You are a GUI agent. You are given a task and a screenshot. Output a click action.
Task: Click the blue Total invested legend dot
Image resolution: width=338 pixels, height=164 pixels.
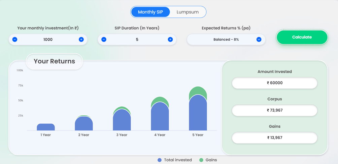(160, 160)
